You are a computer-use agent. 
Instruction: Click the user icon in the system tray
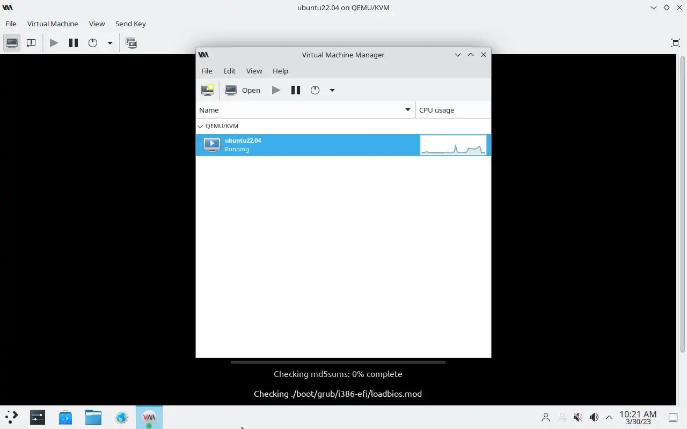pos(546,417)
